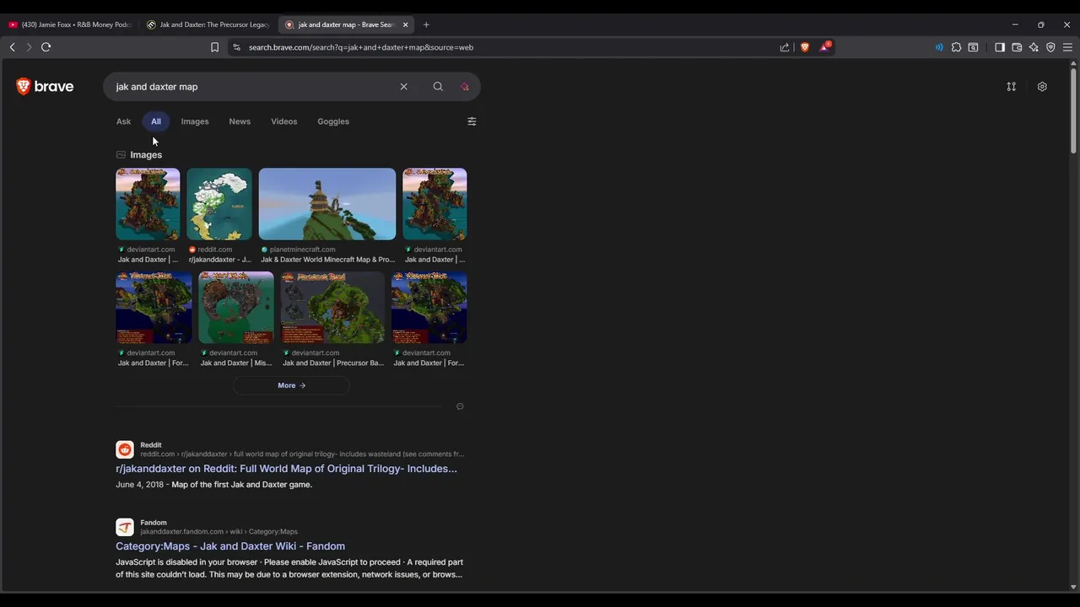
Task: Open Leo AI sparkle icon in toolbar
Action: click(1034, 47)
